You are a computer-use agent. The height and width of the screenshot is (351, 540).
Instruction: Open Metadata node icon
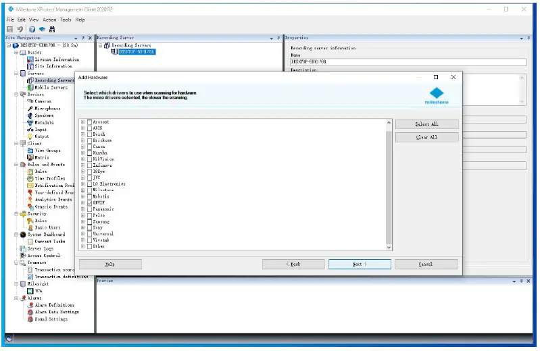[30, 122]
